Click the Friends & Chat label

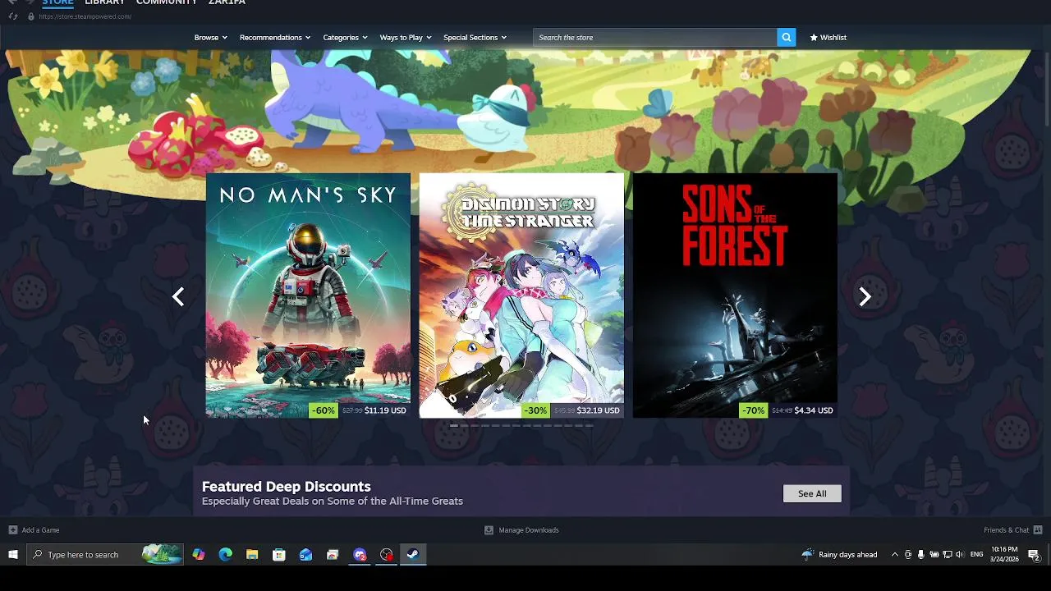point(1006,530)
